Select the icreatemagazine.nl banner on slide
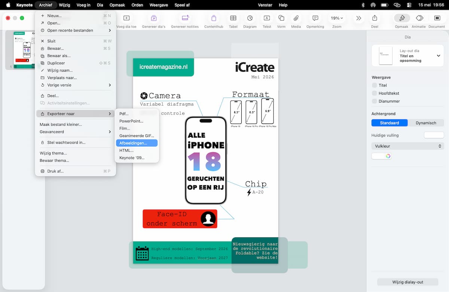449x292 pixels. pos(164,67)
